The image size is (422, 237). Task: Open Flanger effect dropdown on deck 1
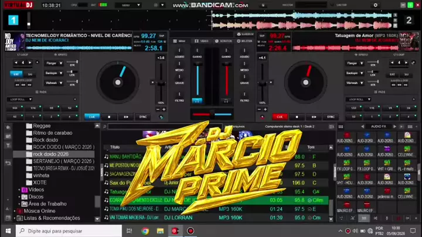pyautogui.click(x=54, y=63)
